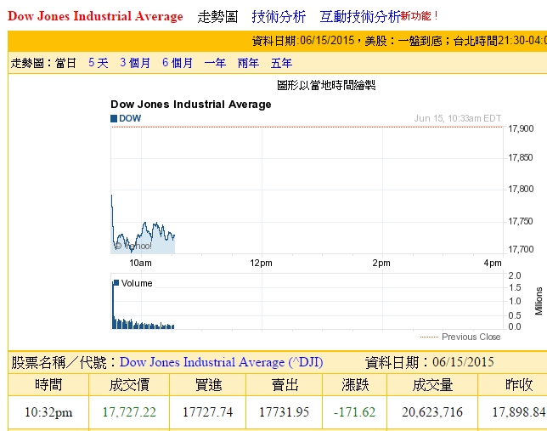Click the Volume legend square
Image resolution: width=547 pixels, height=431 pixels.
(116, 282)
